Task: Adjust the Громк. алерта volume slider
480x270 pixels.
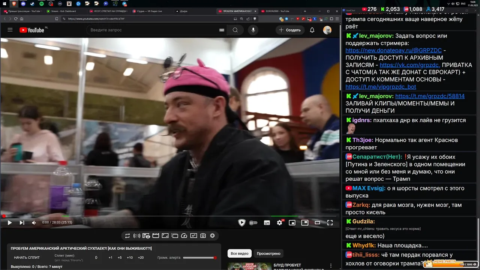Action: pyautogui.click(x=200, y=258)
